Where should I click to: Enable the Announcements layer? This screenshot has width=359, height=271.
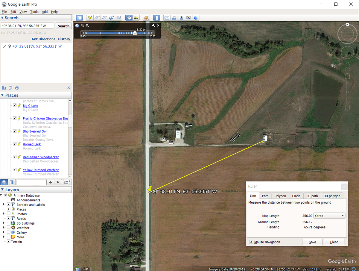coord(9,200)
